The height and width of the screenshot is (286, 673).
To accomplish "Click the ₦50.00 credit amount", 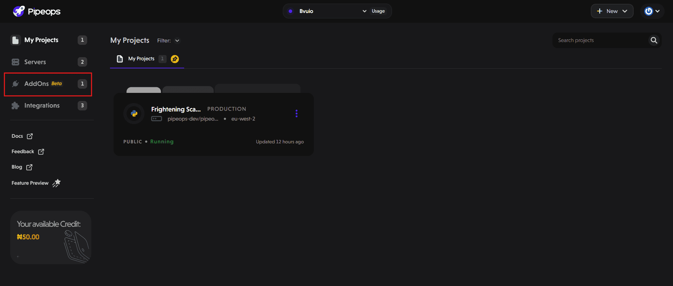I will pos(28,237).
